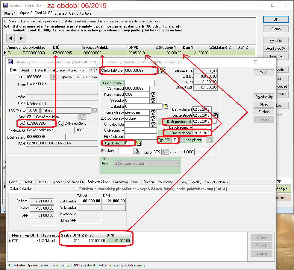Open the Poznámka tab

click(x=120, y=182)
